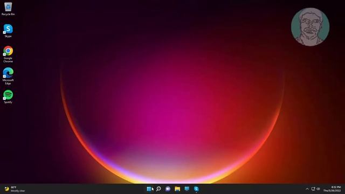Open the weather widget on the taskbar
This screenshot has height=194, width=345.
(x=15, y=189)
